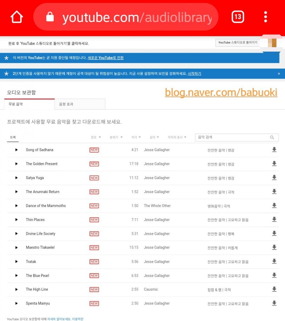Click the artist The Whole Other
285x321 pixels.
157,206
